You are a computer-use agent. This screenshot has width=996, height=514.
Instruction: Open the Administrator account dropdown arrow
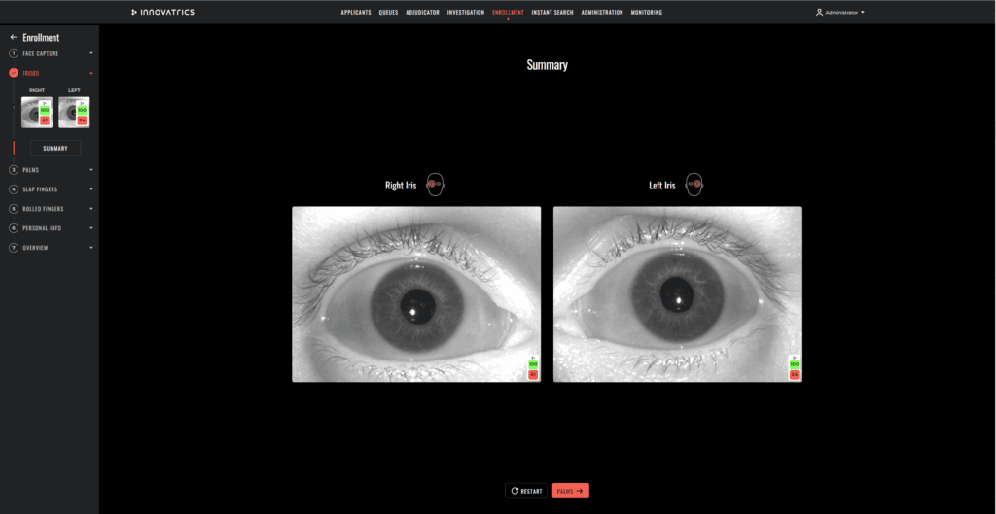tap(862, 12)
